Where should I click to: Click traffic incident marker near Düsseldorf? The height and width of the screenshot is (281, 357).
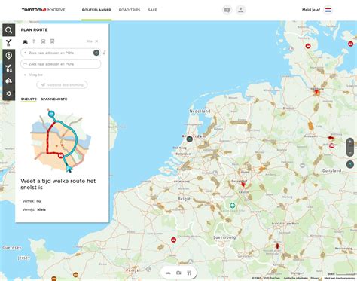pos(243,185)
